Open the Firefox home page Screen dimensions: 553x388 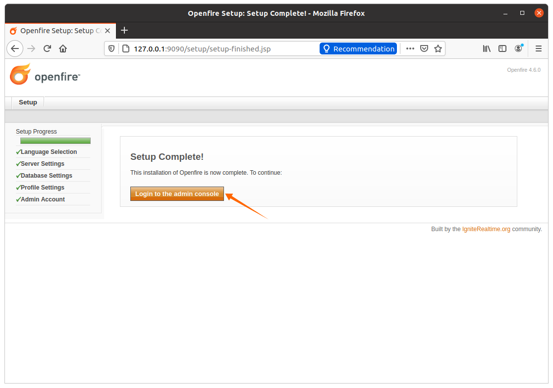coord(63,48)
